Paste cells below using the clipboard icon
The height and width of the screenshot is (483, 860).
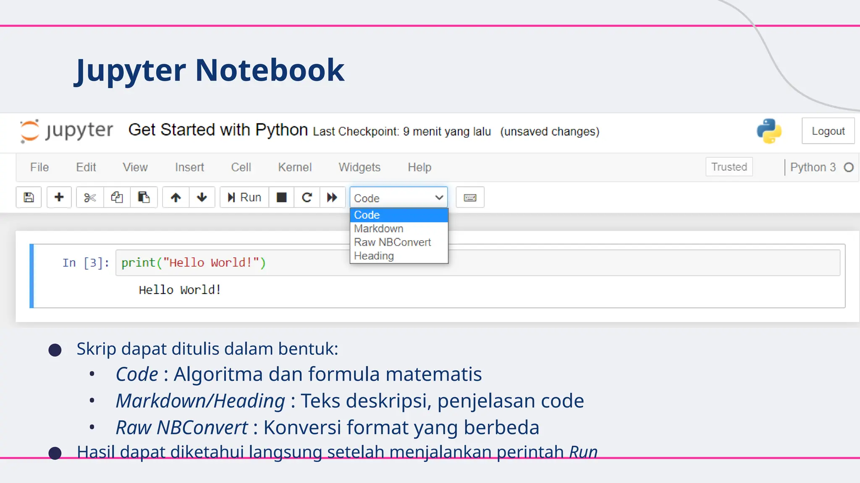pos(144,197)
